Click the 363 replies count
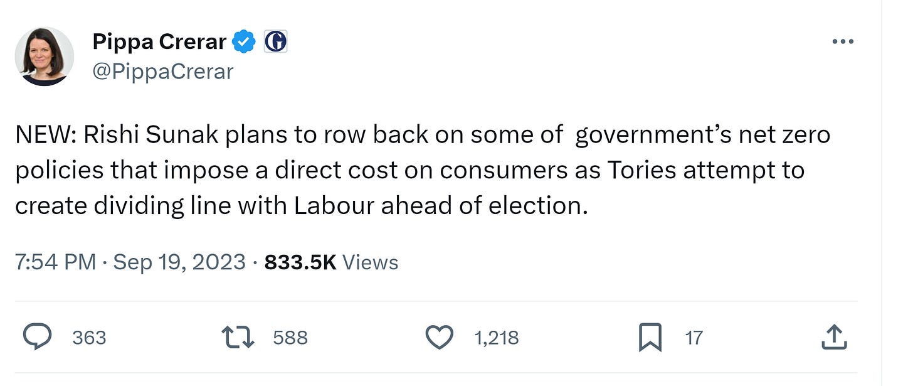This screenshot has width=913, height=386. pyautogui.click(x=89, y=338)
